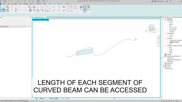Select the 2_Model-In_Place view tab
The width and height of the screenshot is (182, 102).
pyautogui.click(x=39, y=17)
